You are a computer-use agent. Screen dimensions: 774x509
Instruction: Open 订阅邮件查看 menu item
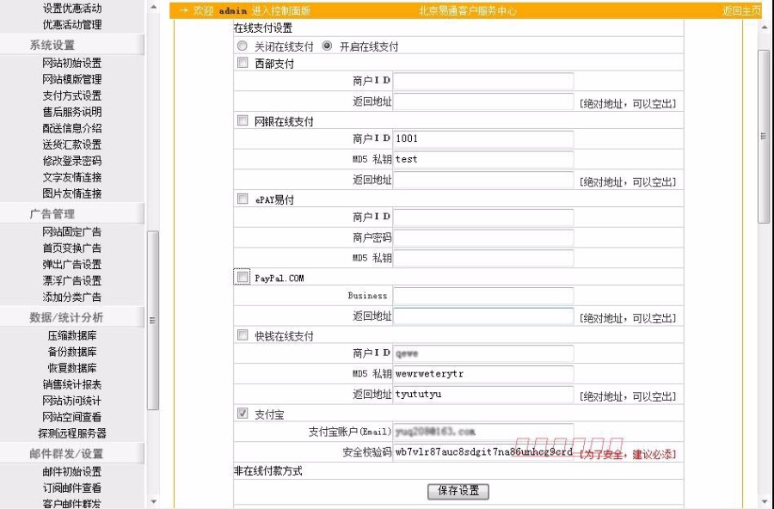click(72, 488)
